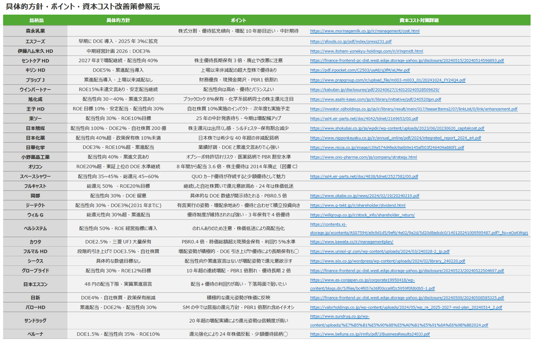Screen dimensions: 534x342
Task: Click policy cell '総還元 50% ・ROE20%目標'
Action: click(118, 186)
